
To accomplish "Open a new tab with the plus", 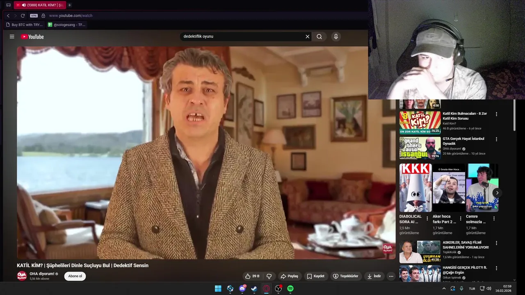I will point(69,5).
